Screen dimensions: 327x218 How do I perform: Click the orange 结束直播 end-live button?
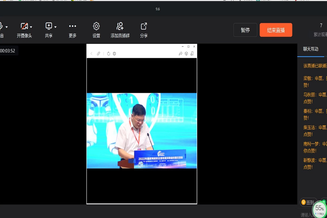(276, 30)
